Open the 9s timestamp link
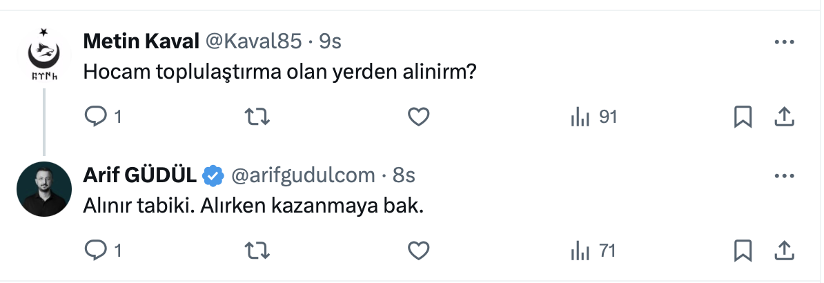The height and width of the screenshot is (283, 824). [x=330, y=42]
